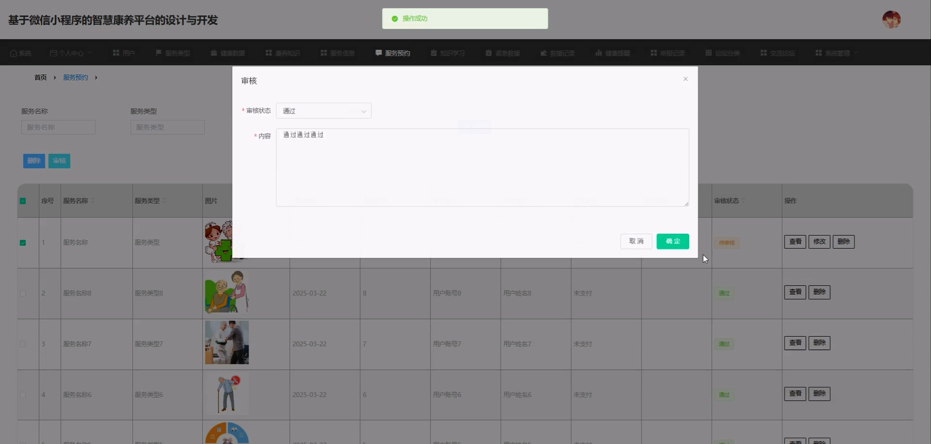Click 救援记录 icon in navbar
Viewport: 931px width, 444px height.
coord(543,53)
